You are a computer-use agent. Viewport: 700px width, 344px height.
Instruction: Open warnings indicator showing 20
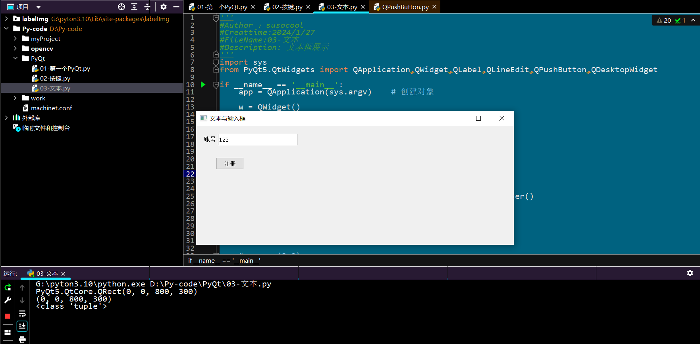point(663,20)
